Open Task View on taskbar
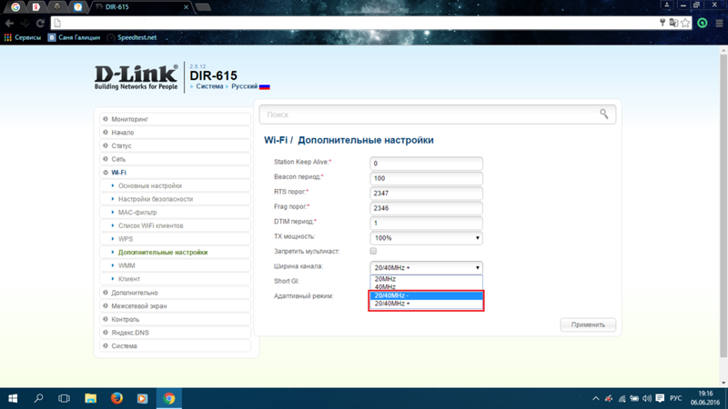 64,398
